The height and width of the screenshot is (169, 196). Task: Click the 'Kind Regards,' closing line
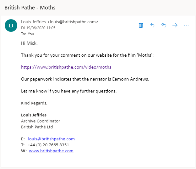click(x=34, y=103)
